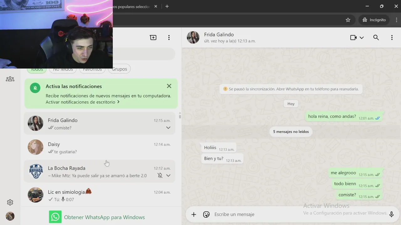Click the sent message me alegrooo
Image resolution: width=401 pixels, height=225 pixels.
355,173
